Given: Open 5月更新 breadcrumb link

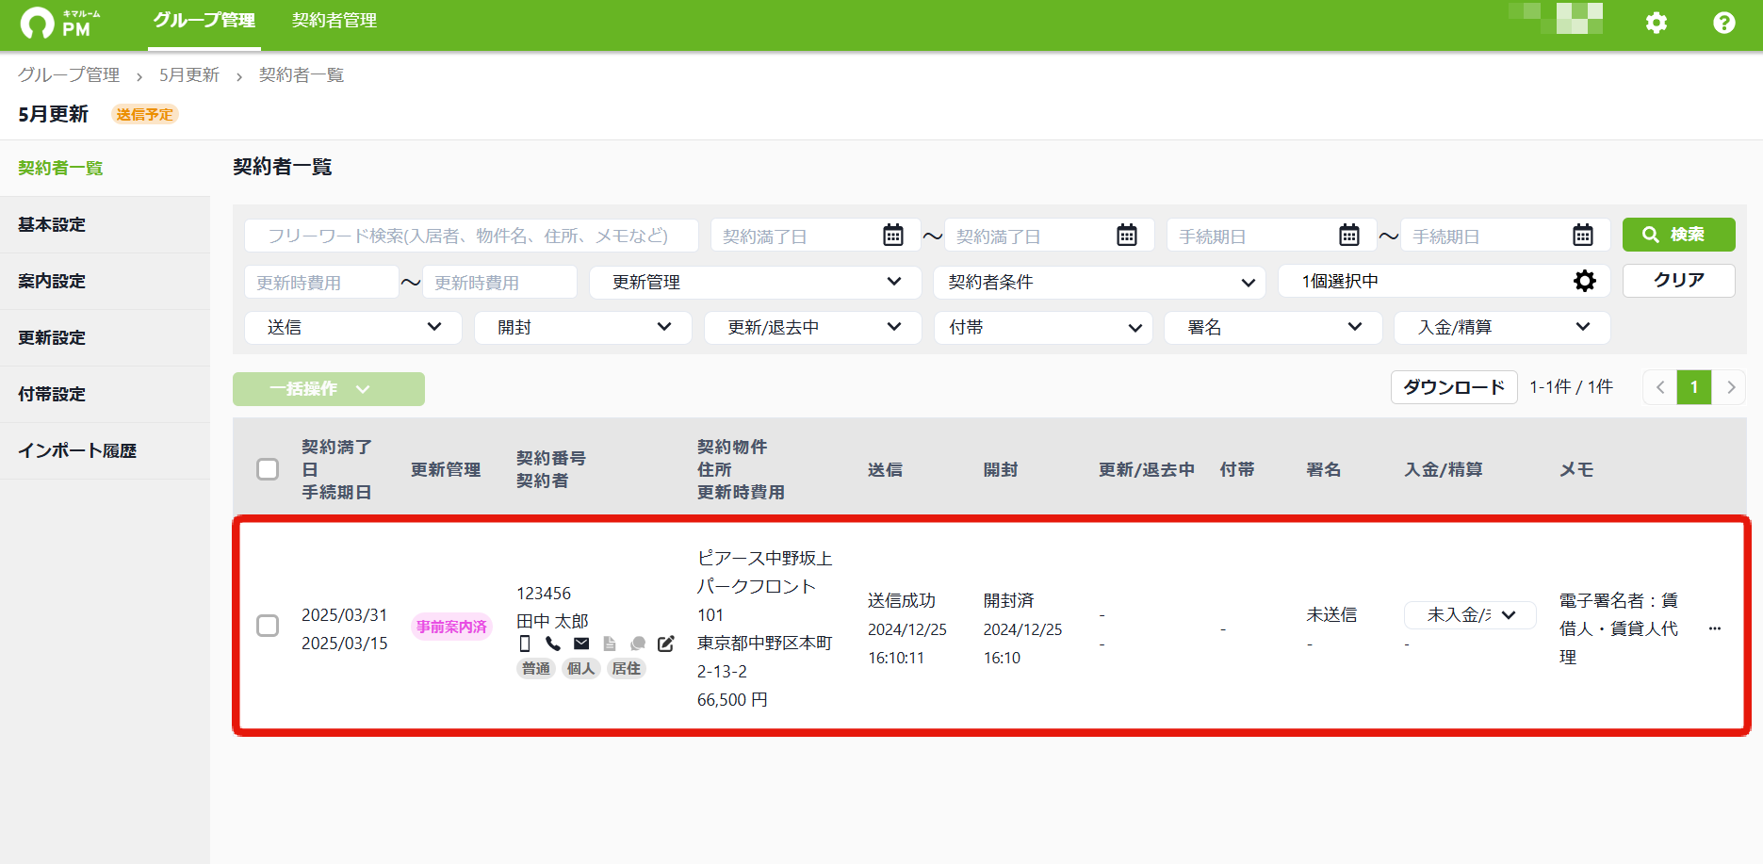Looking at the screenshot, I should (189, 74).
